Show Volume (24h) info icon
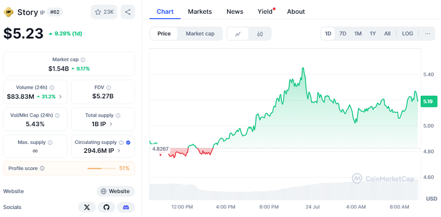This screenshot has width=441, height=217. tap(52, 88)
